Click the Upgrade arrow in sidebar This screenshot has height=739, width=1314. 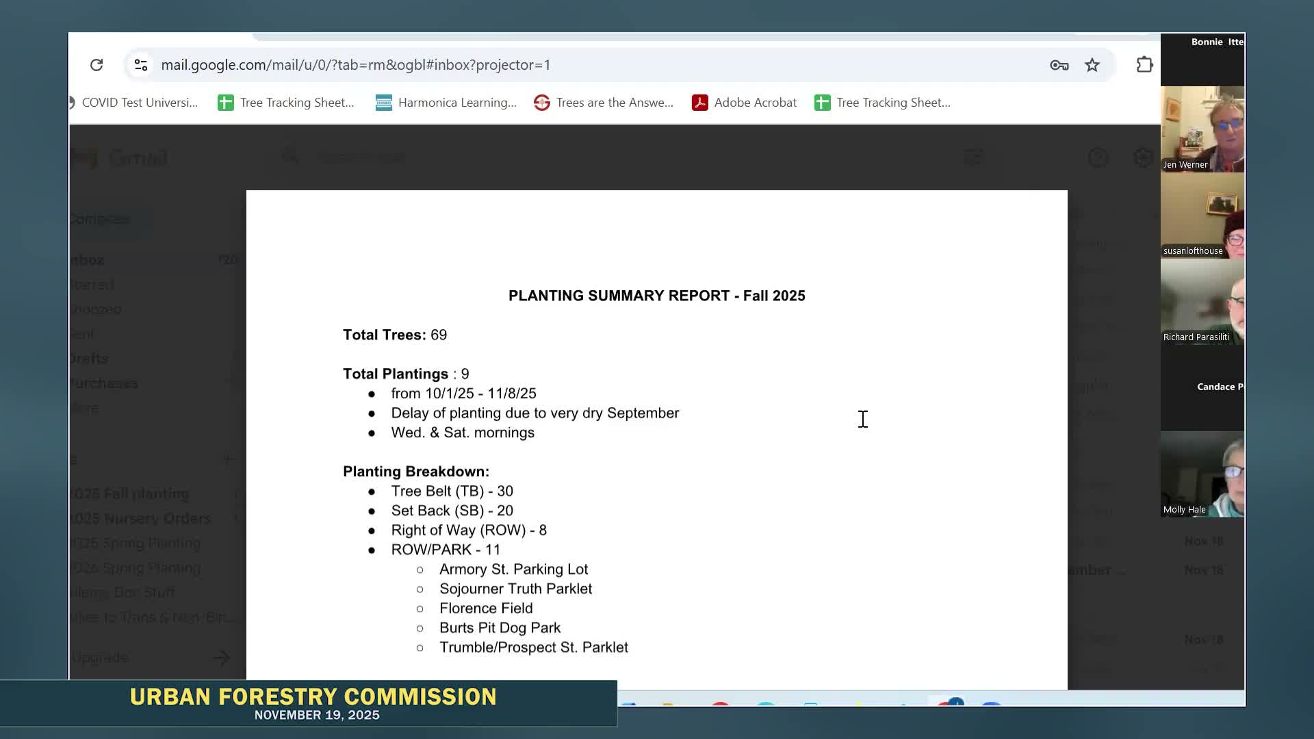click(x=221, y=658)
